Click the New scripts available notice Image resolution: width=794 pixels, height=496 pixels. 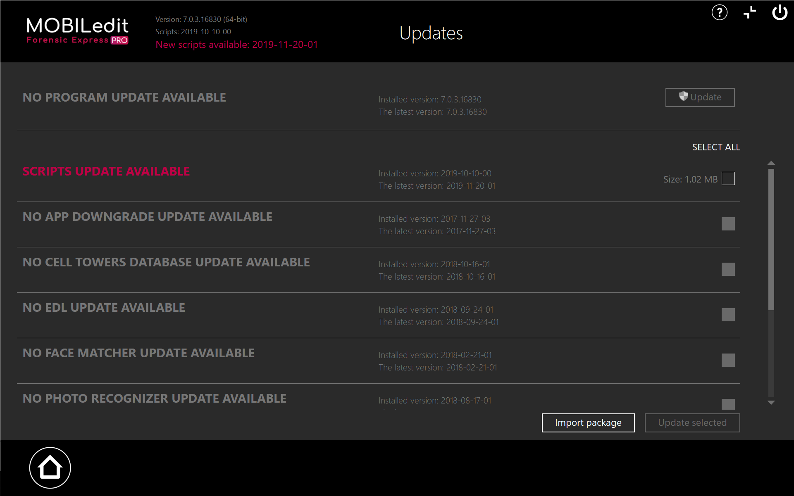236,45
